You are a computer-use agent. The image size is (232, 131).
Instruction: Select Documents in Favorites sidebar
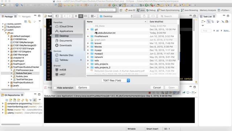66,40
